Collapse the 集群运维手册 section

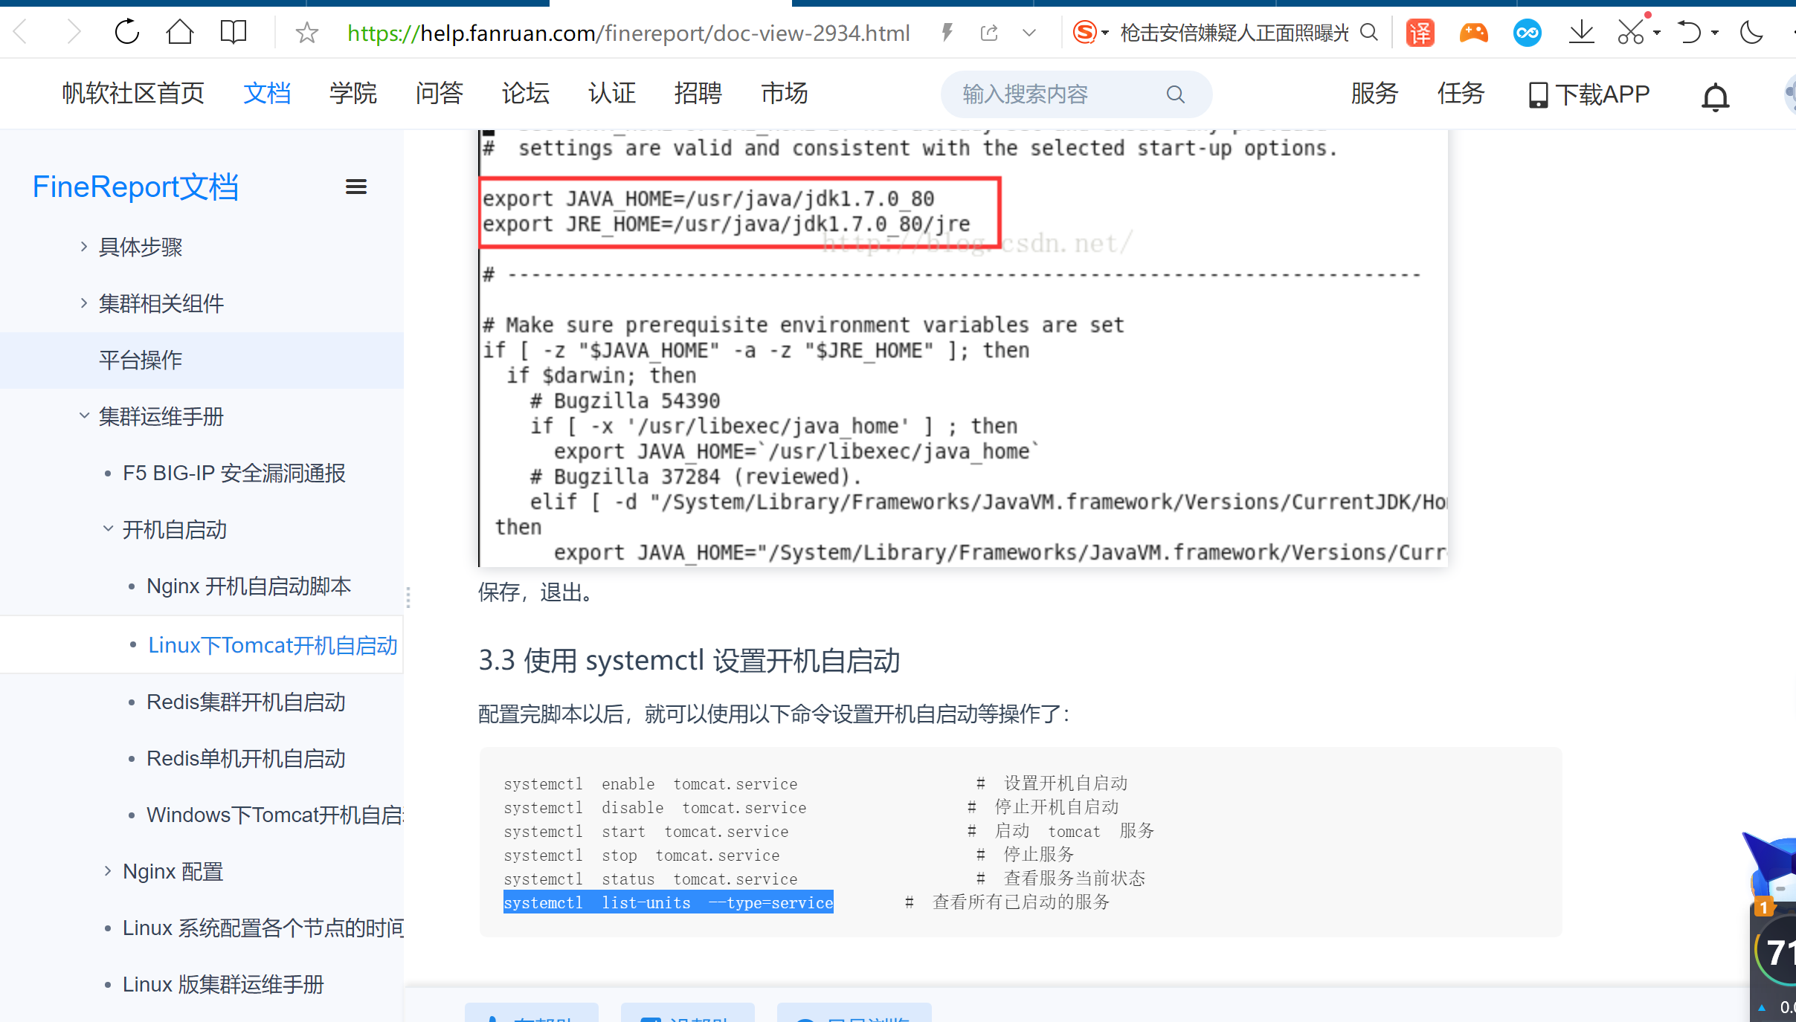pyautogui.click(x=84, y=416)
